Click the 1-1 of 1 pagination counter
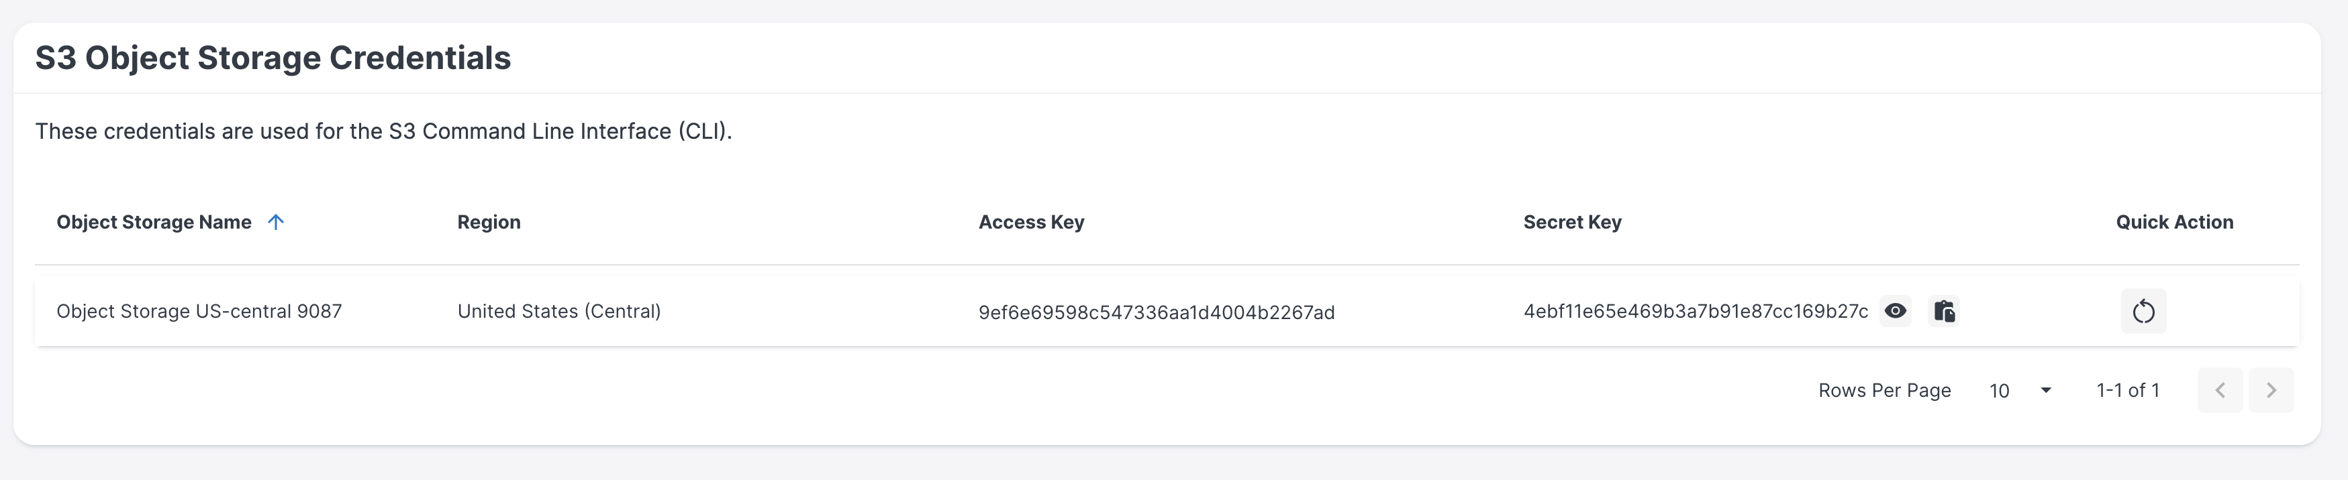Viewport: 2348px width, 480px height. tap(2126, 389)
